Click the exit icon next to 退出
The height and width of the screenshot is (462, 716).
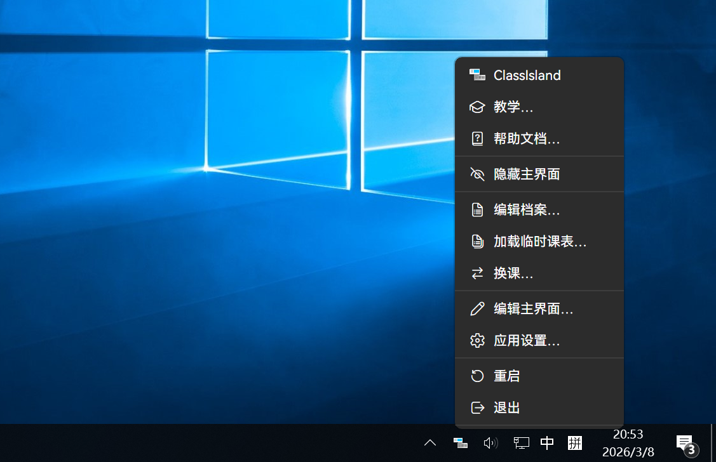(477, 407)
